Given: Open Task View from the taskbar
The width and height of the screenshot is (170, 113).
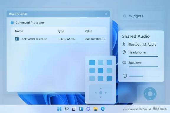Looking at the screenshot, I should pyautogui.click(x=74, y=109).
